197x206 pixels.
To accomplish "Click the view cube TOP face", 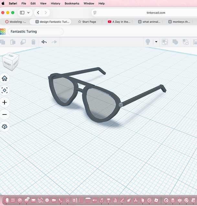I will click(11, 56).
